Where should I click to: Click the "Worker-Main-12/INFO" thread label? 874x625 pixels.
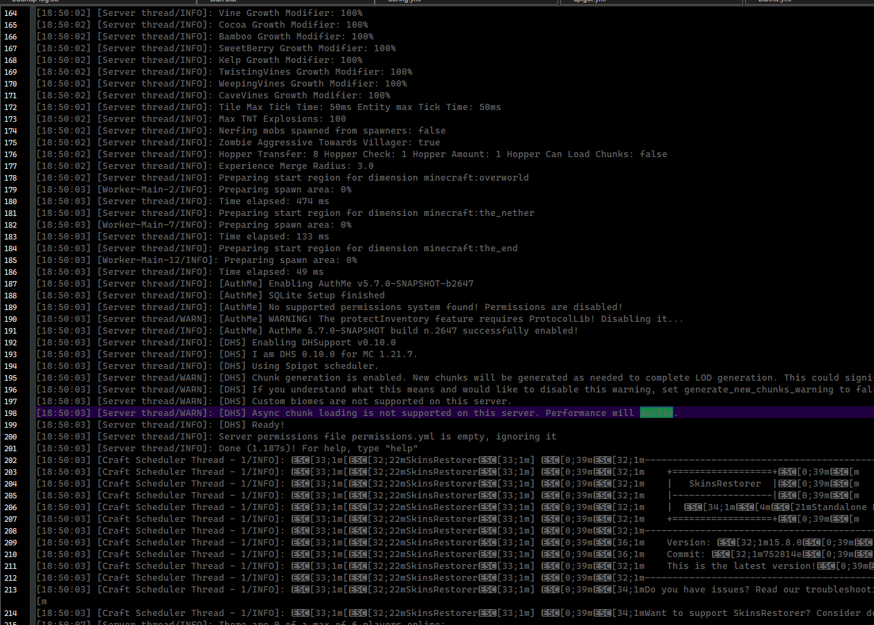pos(155,260)
